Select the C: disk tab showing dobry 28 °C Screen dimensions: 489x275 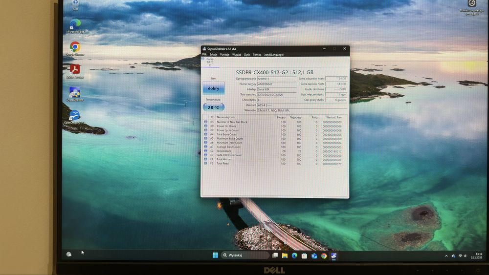pyautogui.click(x=210, y=62)
